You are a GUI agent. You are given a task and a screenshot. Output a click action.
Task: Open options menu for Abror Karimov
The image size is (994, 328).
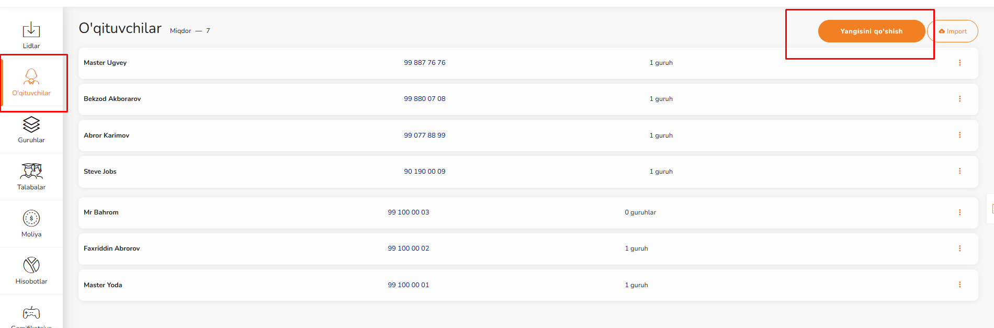pyautogui.click(x=959, y=135)
